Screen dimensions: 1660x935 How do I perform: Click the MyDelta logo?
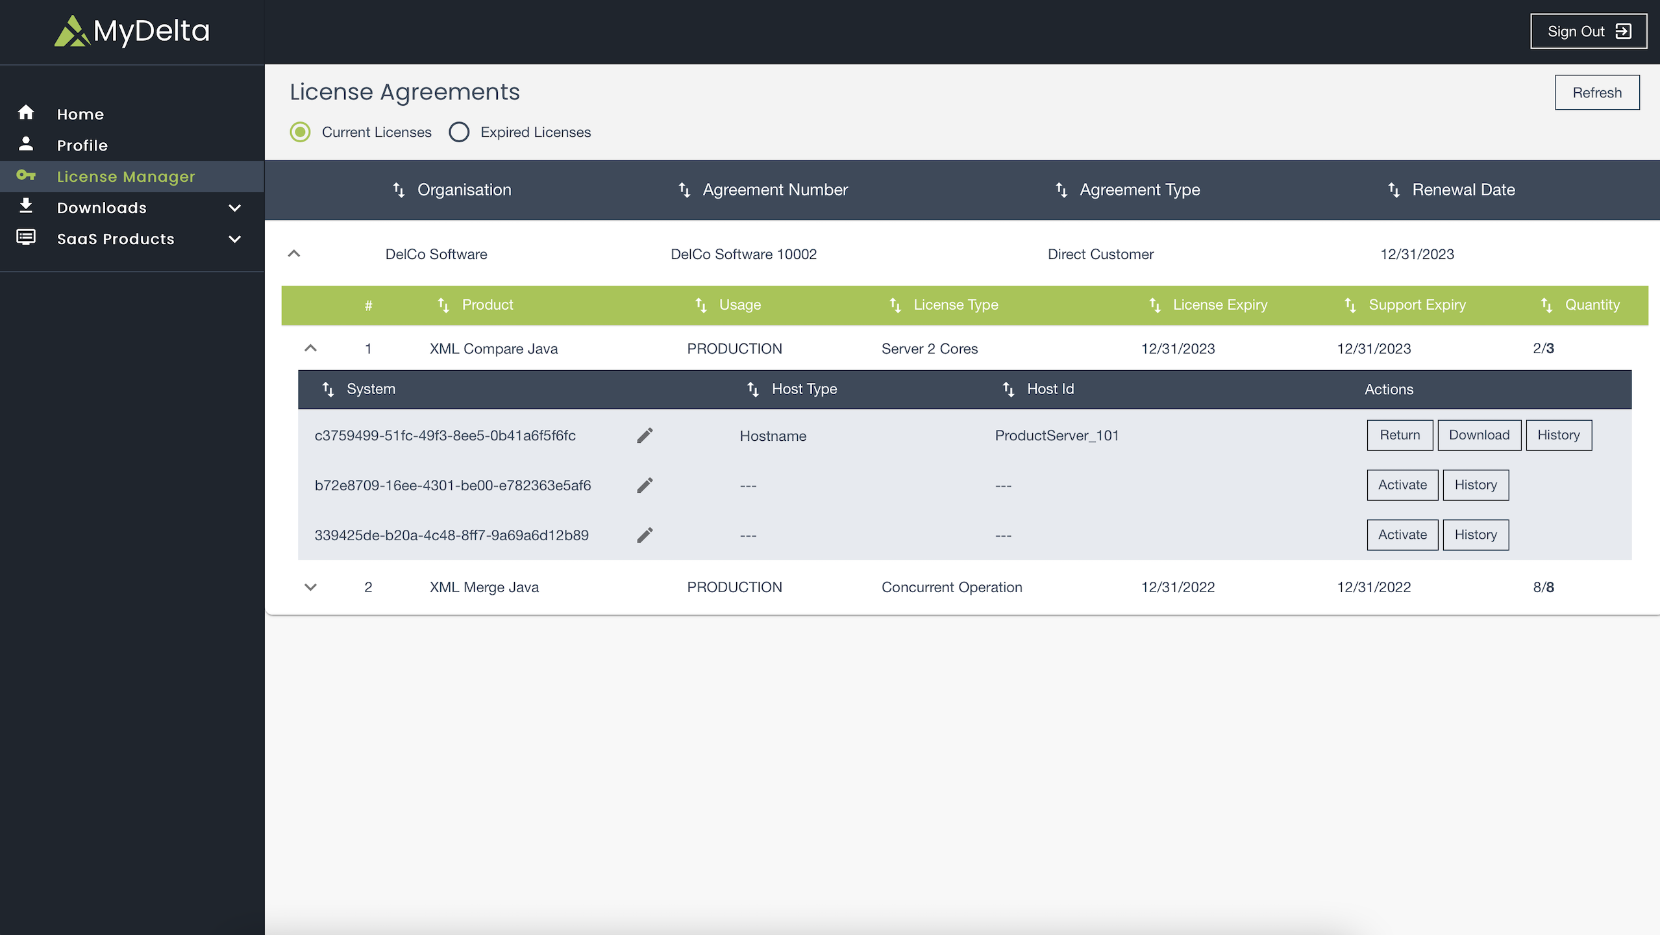tap(132, 31)
